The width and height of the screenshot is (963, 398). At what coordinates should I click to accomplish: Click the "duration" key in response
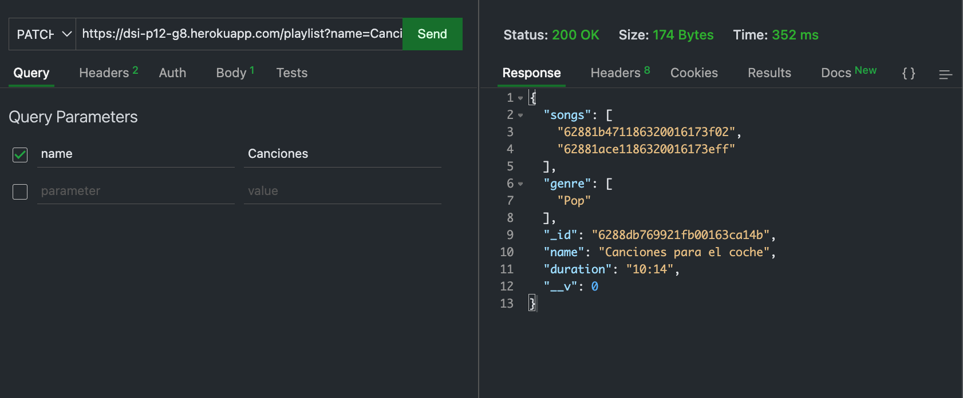[x=578, y=269]
